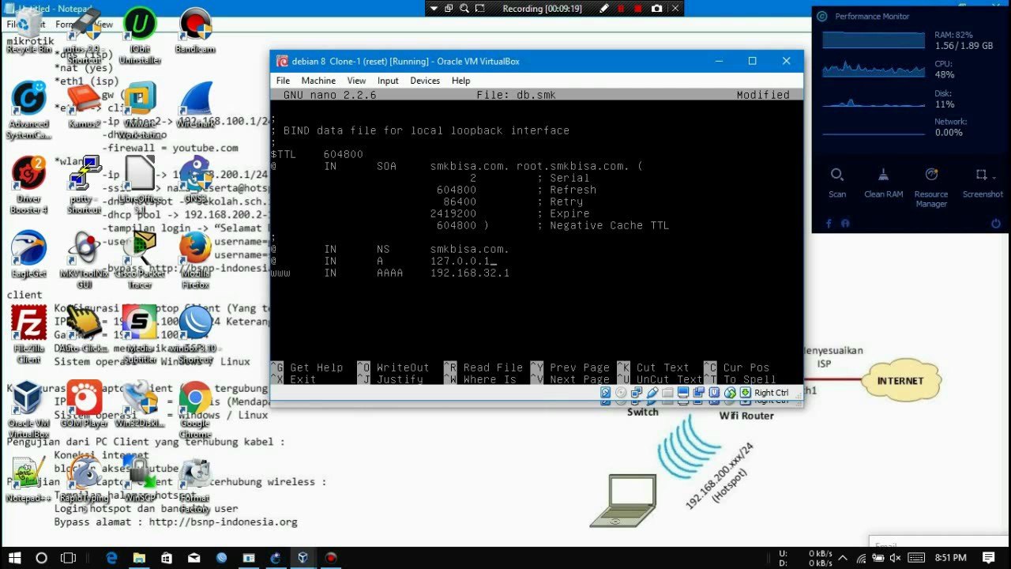Click the Modified status in the nano header
Image resolution: width=1011 pixels, height=569 pixels.
[763, 95]
